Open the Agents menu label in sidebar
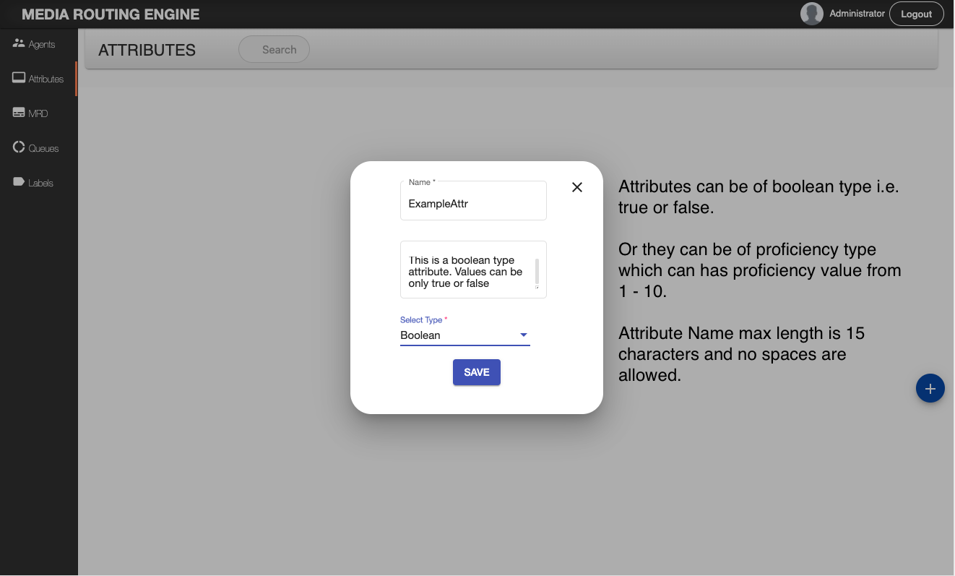 click(42, 44)
